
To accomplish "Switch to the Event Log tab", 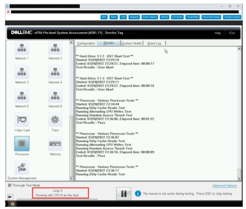I will point(154,43).
